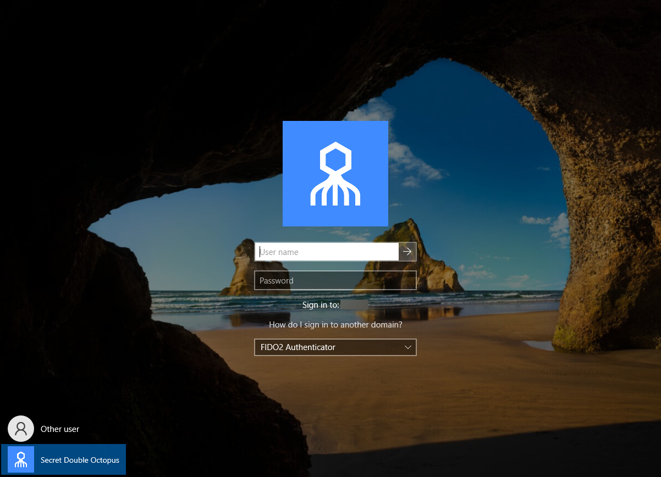Select the small Secret Double Octopus octopus icon
Screen dimensions: 661x477
21,459
